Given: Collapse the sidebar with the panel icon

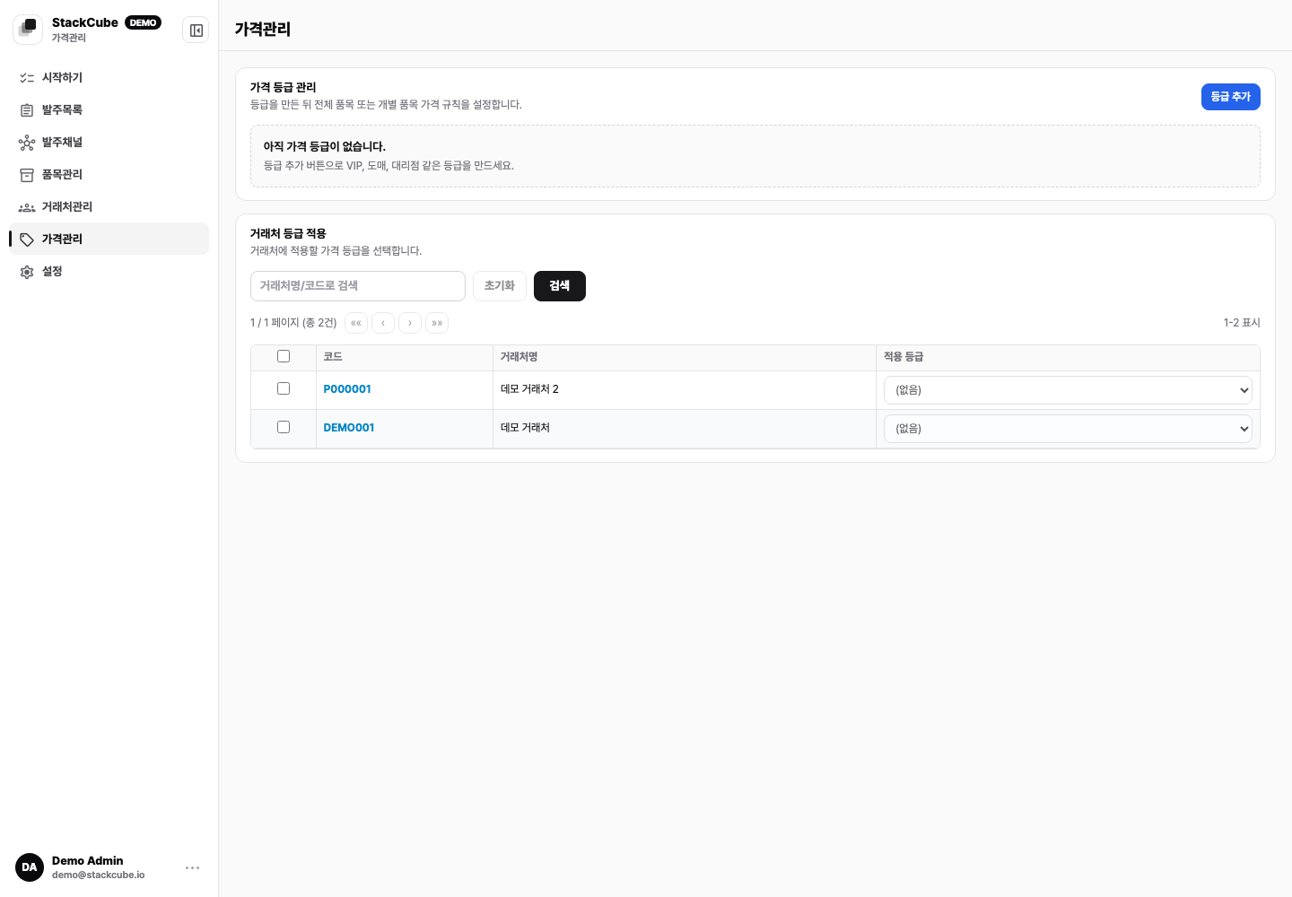Looking at the screenshot, I should pos(196,30).
